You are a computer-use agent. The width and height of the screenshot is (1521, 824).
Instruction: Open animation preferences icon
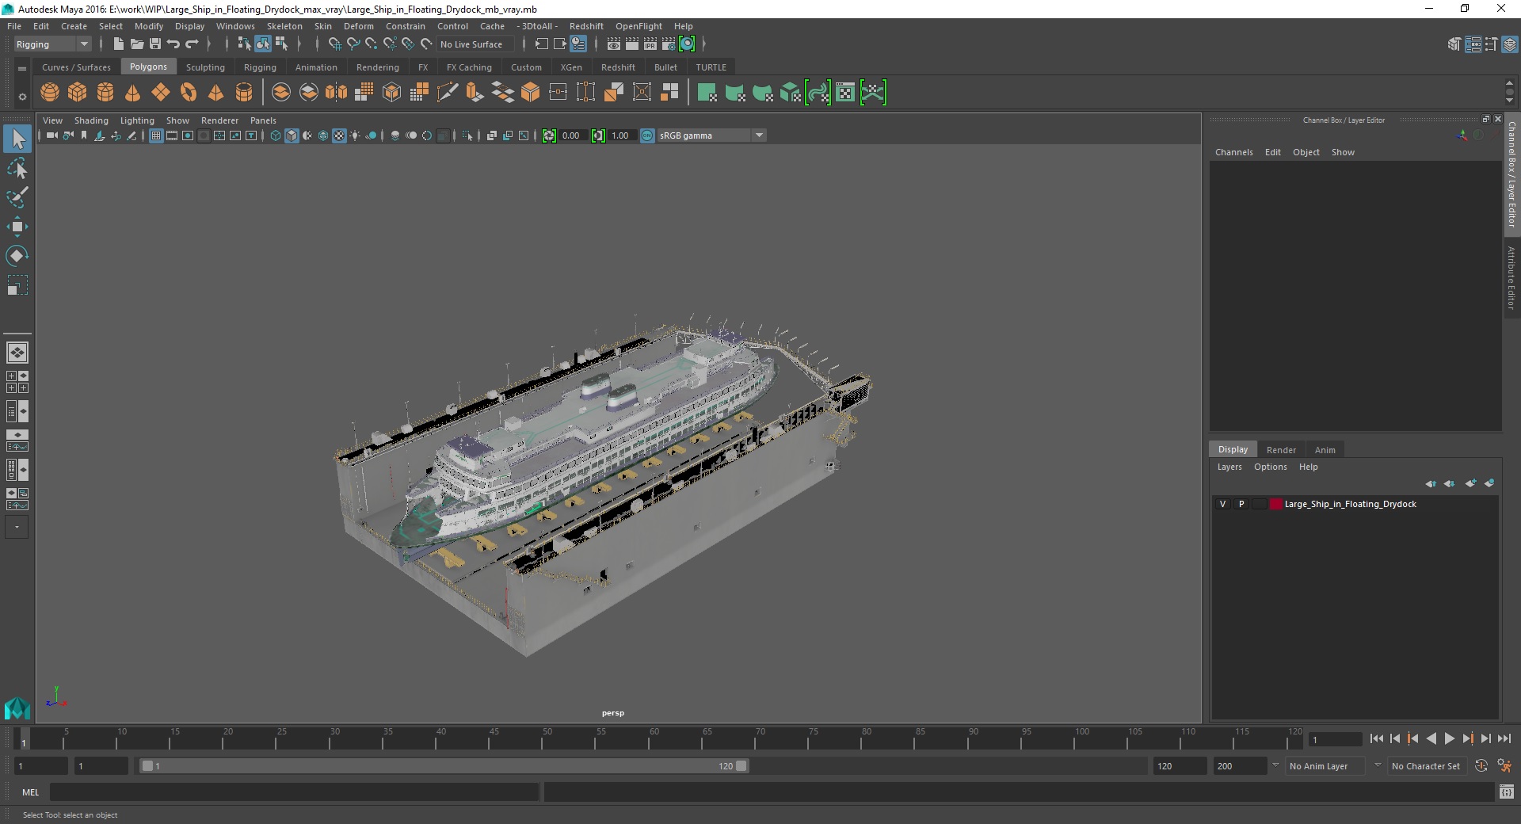coord(1504,766)
